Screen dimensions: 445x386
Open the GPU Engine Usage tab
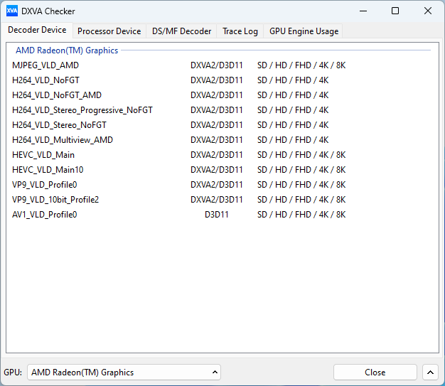pyautogui.click(x=304, y=31)
